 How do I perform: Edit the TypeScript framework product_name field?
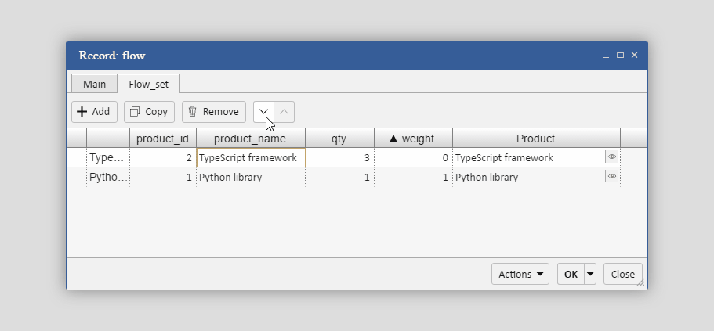click(250, 158)
